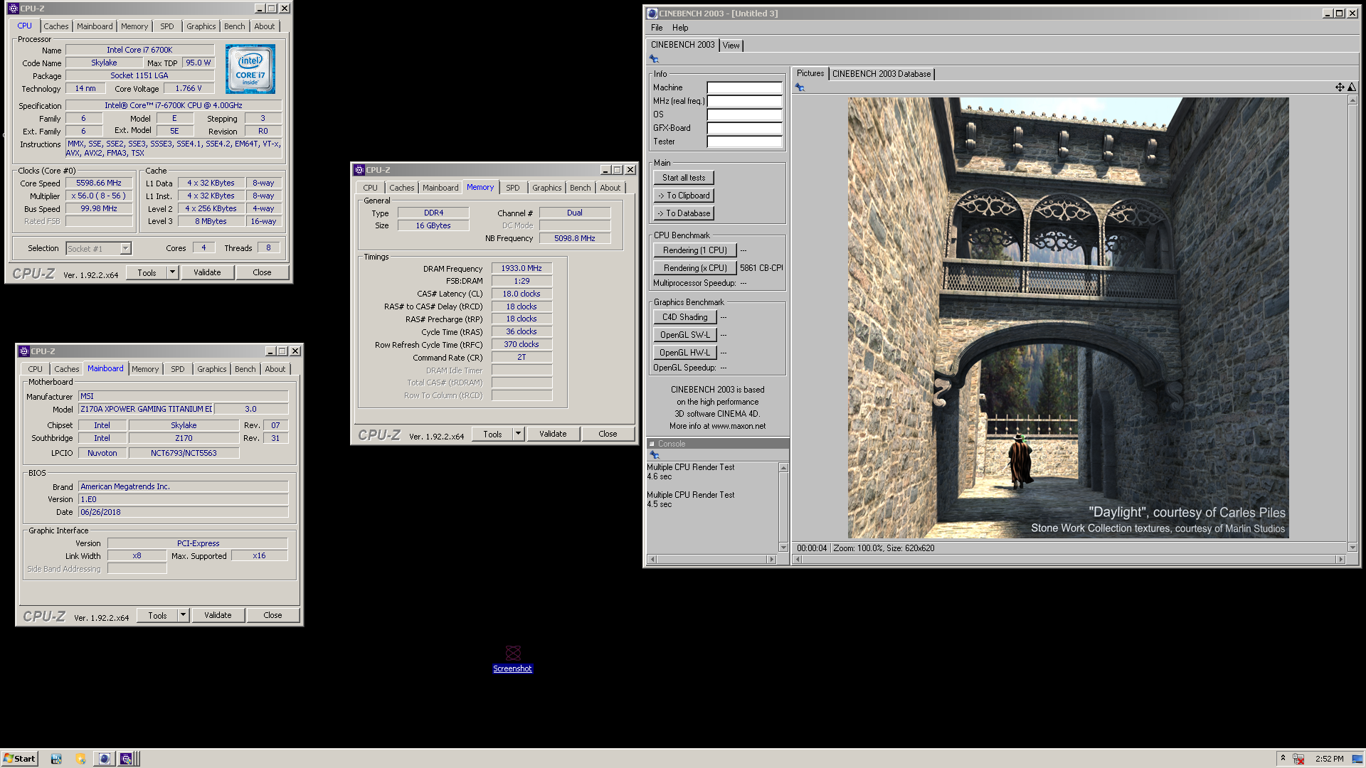
Task: Click the Show Desktop button at the taskbar's right end
Action: pyautogui.click(x=1357, y=759)
